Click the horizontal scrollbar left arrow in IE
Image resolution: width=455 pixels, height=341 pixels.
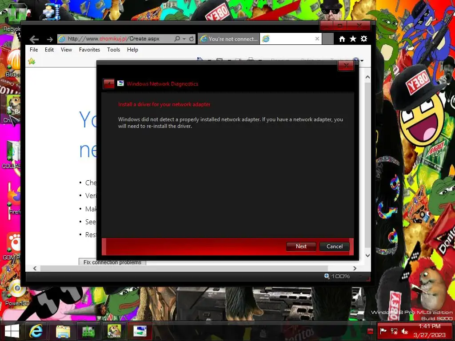pyautogui.click(x=35, y=268)
